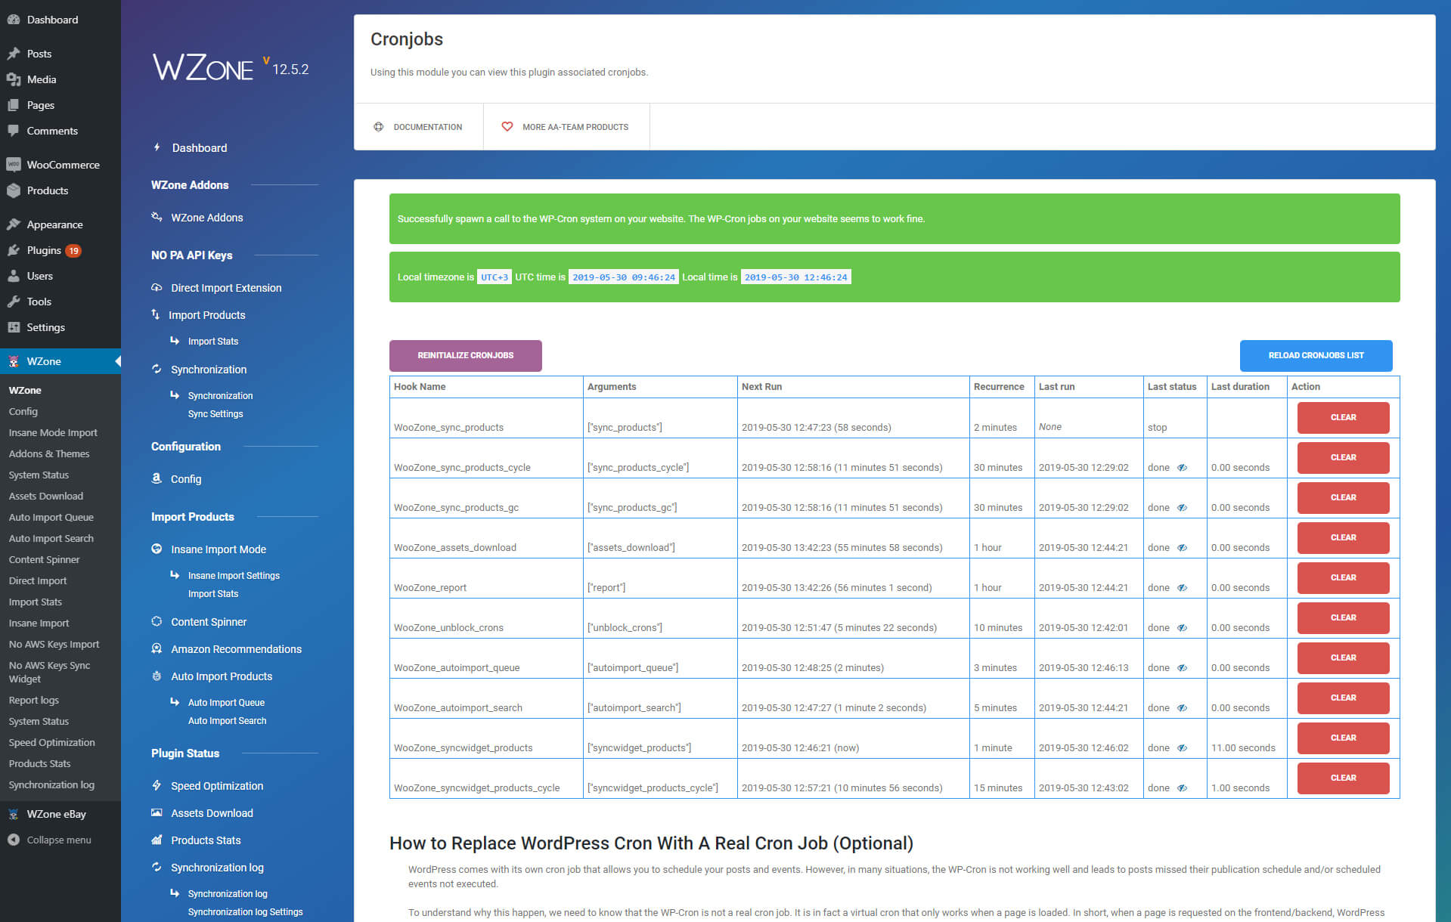The image size is (1451, 922).
Task: Click the UTC+3 timezone label
Action: point(495,277)
